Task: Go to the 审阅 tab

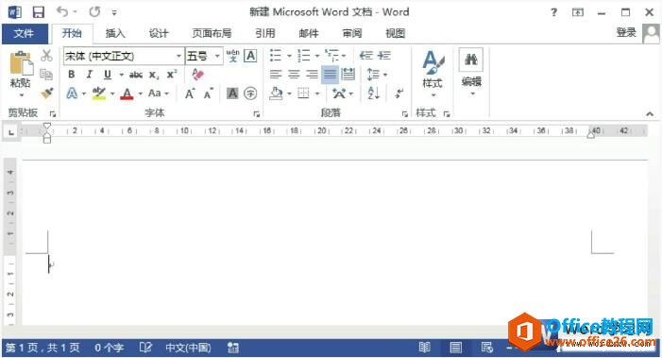Action: [x=351, y=33]
